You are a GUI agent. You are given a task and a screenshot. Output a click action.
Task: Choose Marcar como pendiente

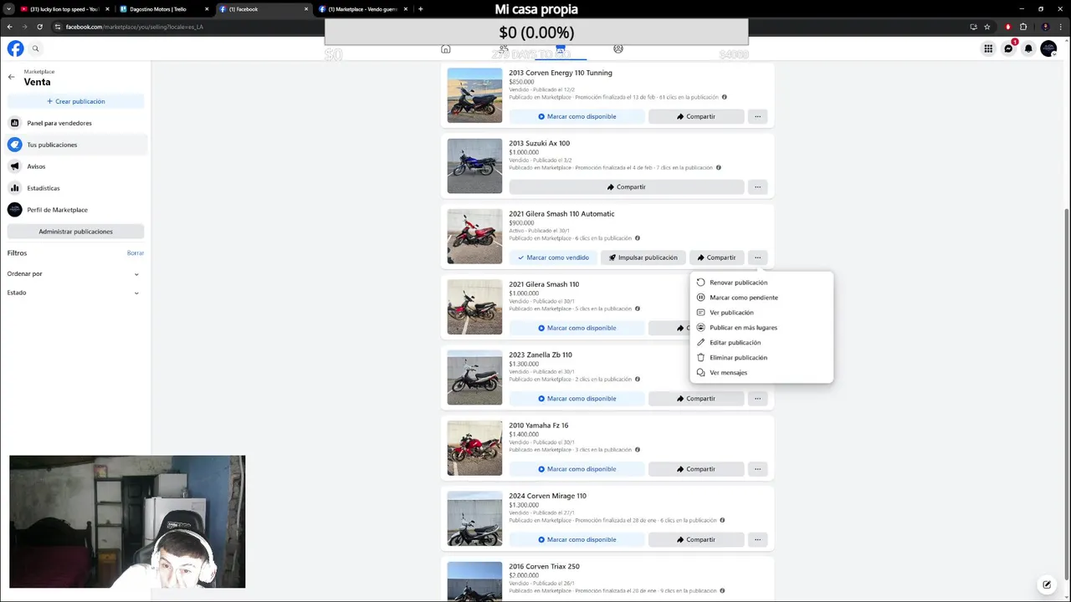click(761, 298)
